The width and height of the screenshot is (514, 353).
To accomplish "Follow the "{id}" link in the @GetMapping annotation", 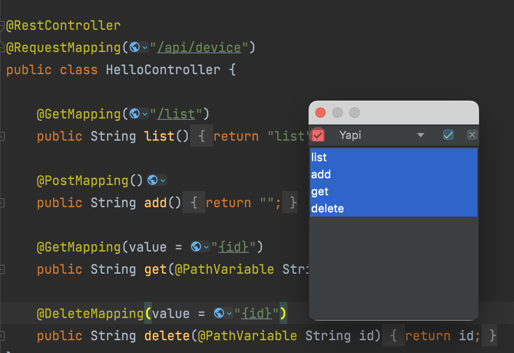I will 234,247.
